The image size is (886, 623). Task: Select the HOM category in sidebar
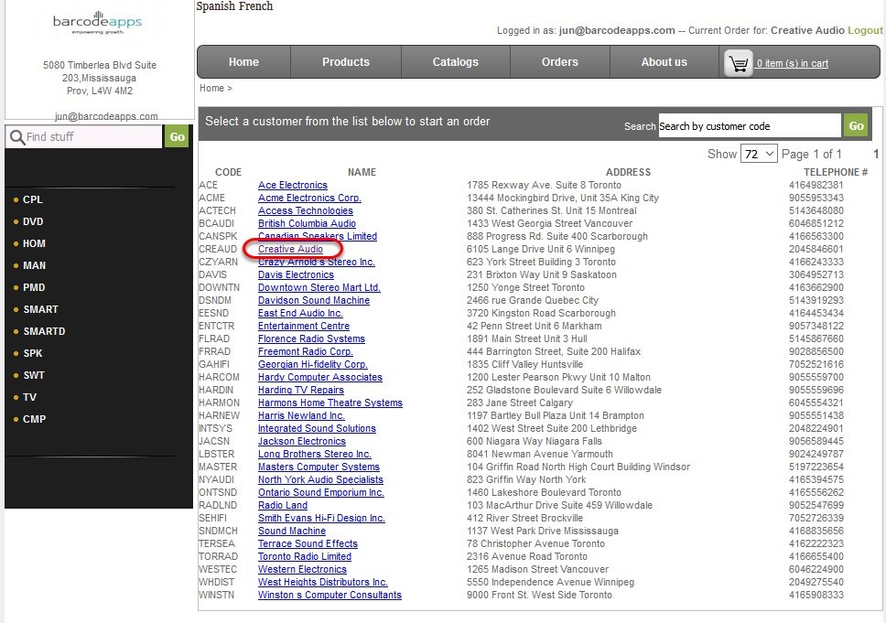pyautogui.click(x=34, y=243)
